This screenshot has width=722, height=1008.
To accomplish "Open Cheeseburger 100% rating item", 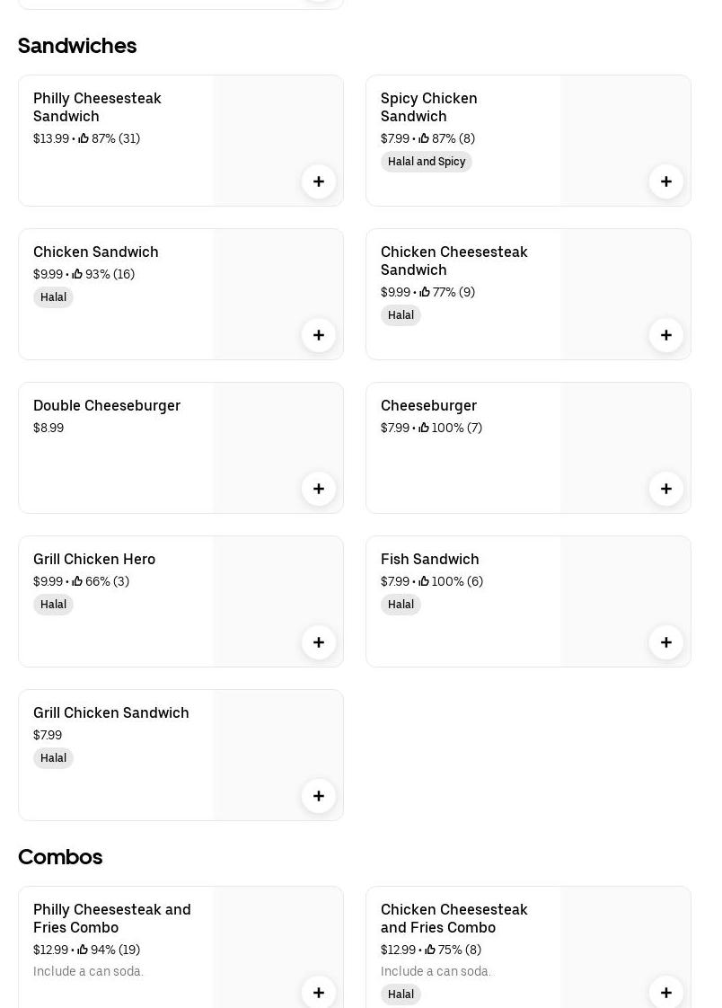I will point(529,448).
